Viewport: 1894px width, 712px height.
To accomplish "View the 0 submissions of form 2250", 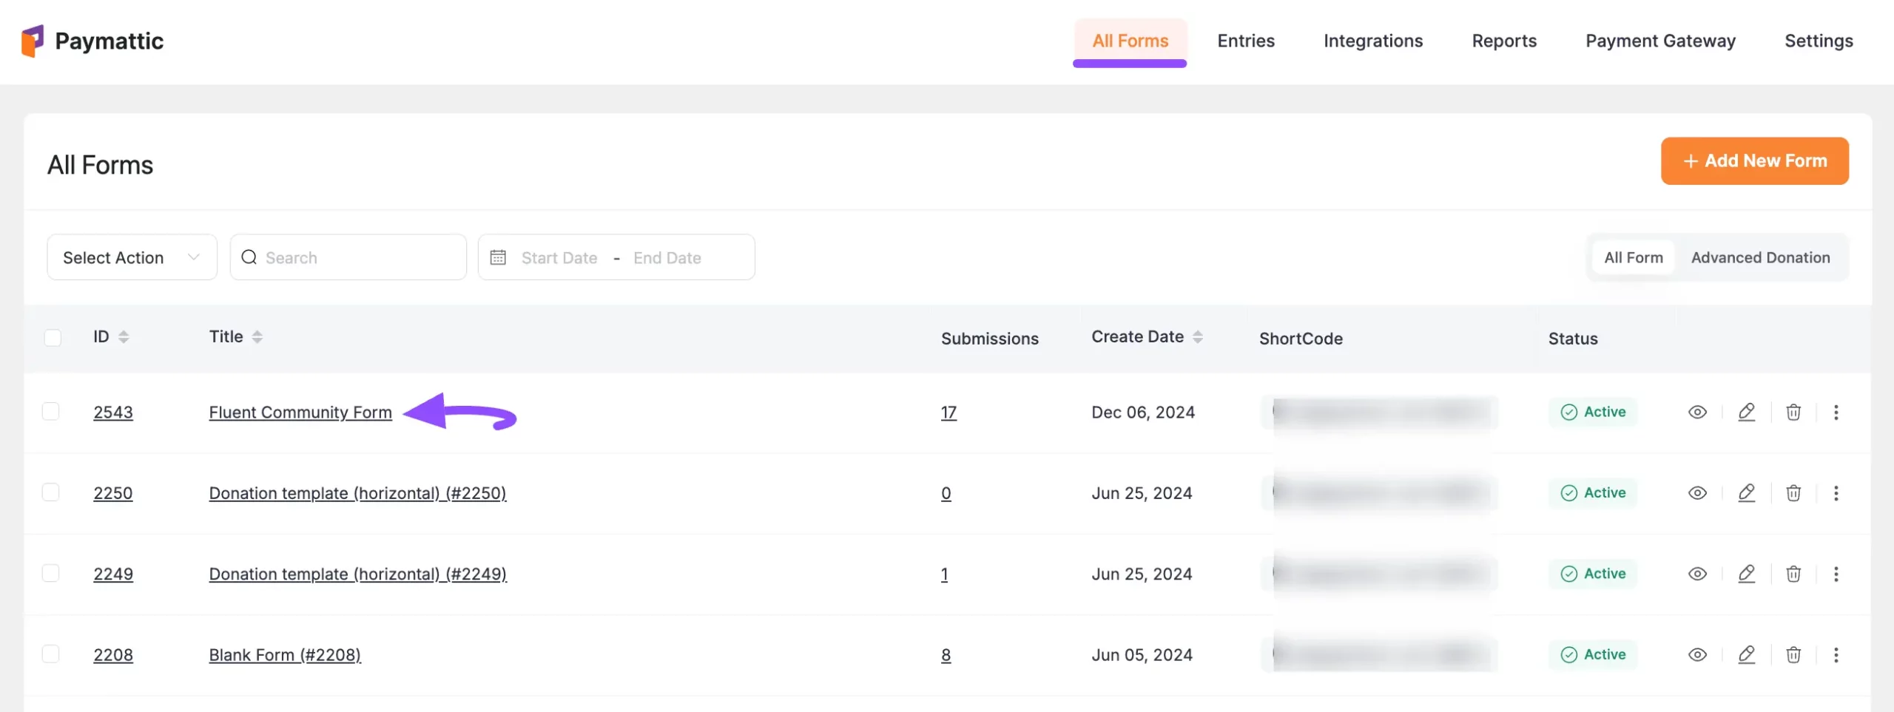I will [x=946, y=493].
